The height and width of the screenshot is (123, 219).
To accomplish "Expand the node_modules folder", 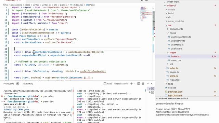I will coord(166,21).
